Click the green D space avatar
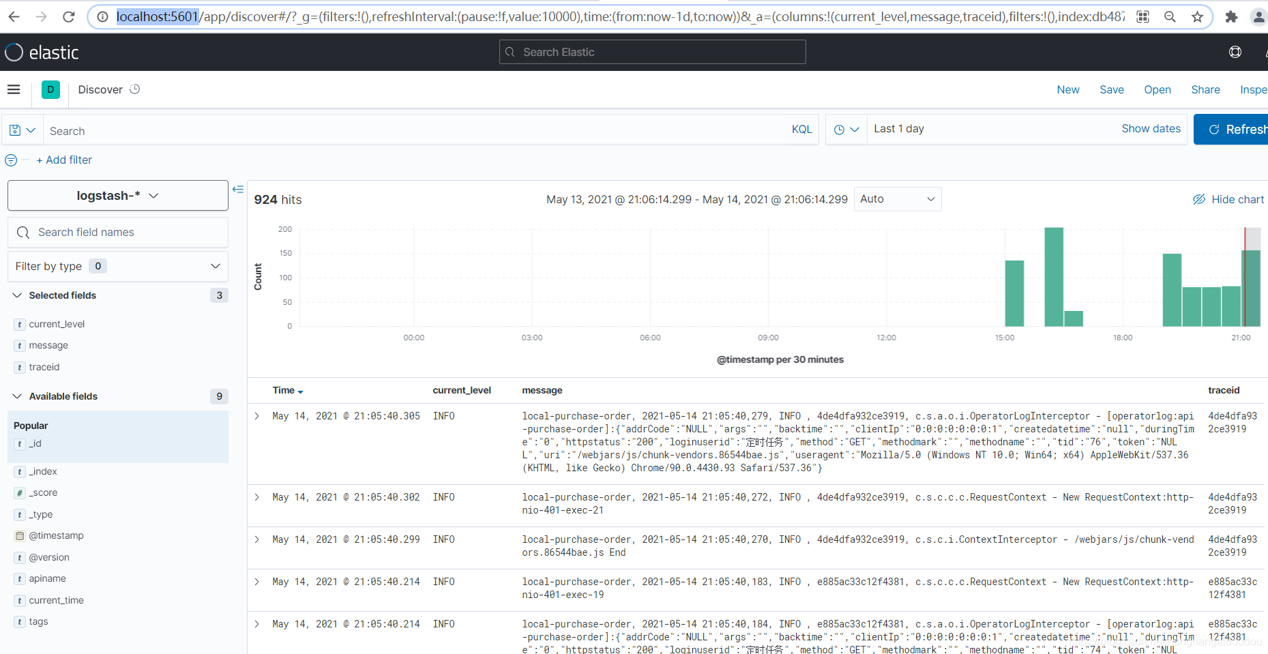1268x654 pixels. click(x=50, y=89)
